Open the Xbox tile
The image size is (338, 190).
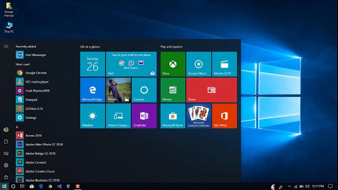173,64
